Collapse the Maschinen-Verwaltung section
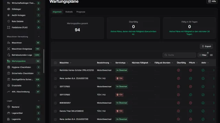This screenshot has height=123, width=220. (39, 37)
